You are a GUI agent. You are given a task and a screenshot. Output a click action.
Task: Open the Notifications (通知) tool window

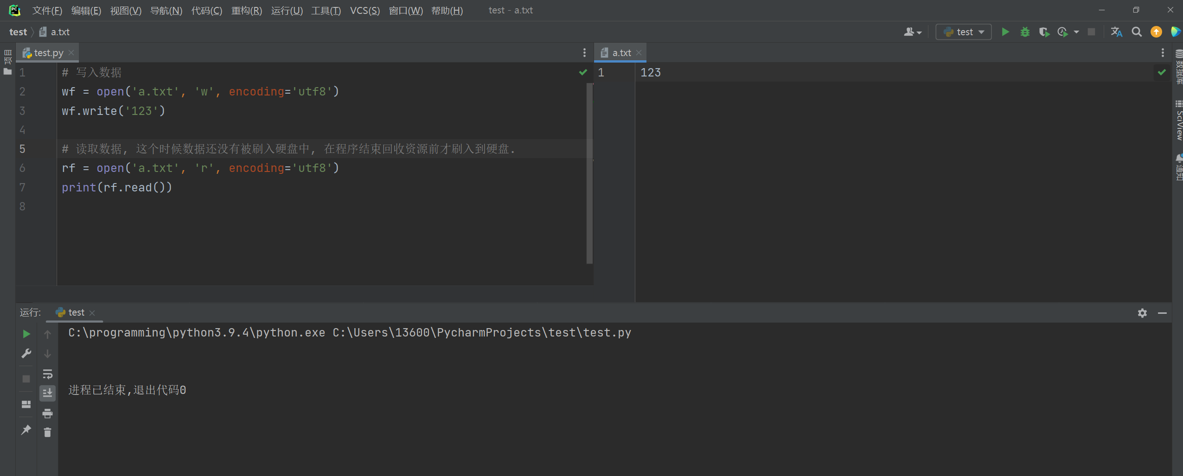(x=1178, y=167)
